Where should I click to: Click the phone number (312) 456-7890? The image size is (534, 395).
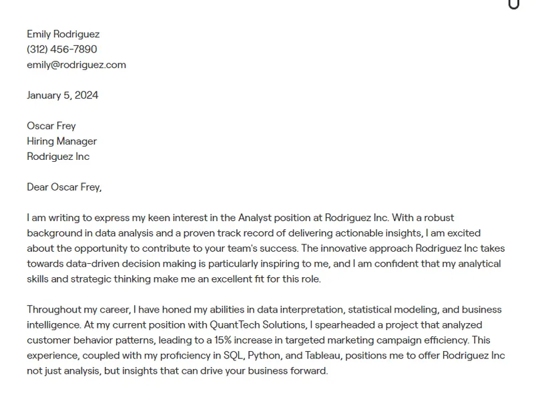pyautogui.click(x=61, y=49)
